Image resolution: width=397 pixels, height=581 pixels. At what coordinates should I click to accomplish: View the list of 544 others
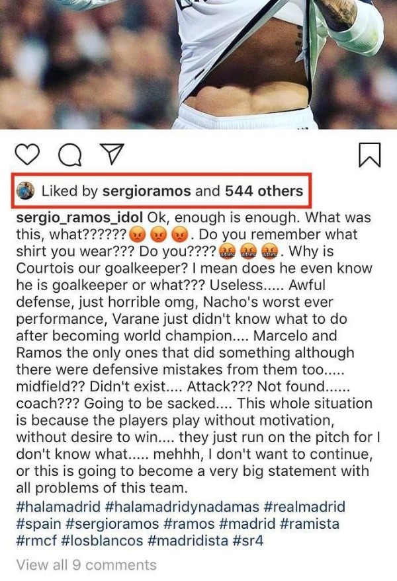pyautogui.click(x=264, y=192)
